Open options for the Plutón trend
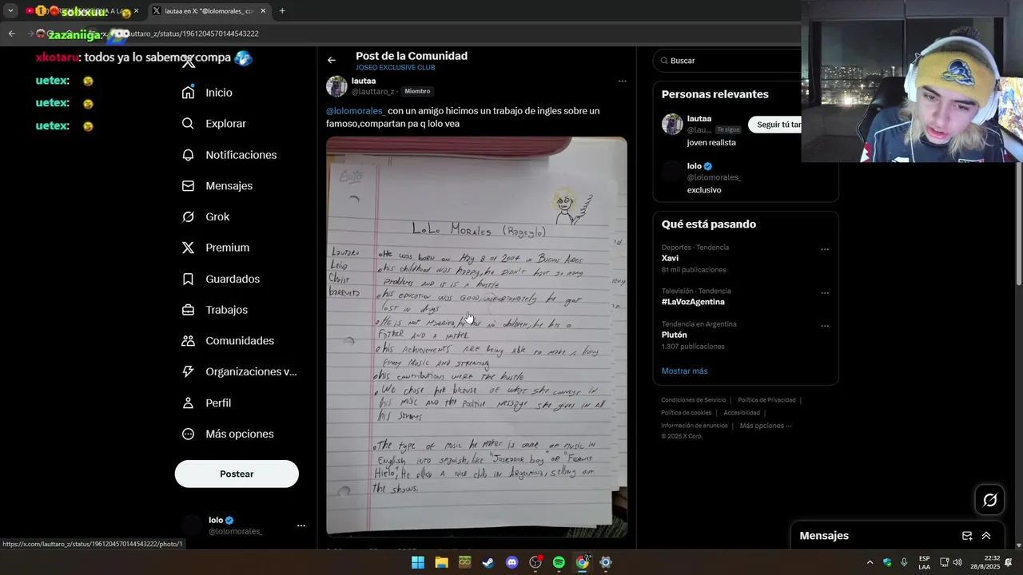 (825, 326)
